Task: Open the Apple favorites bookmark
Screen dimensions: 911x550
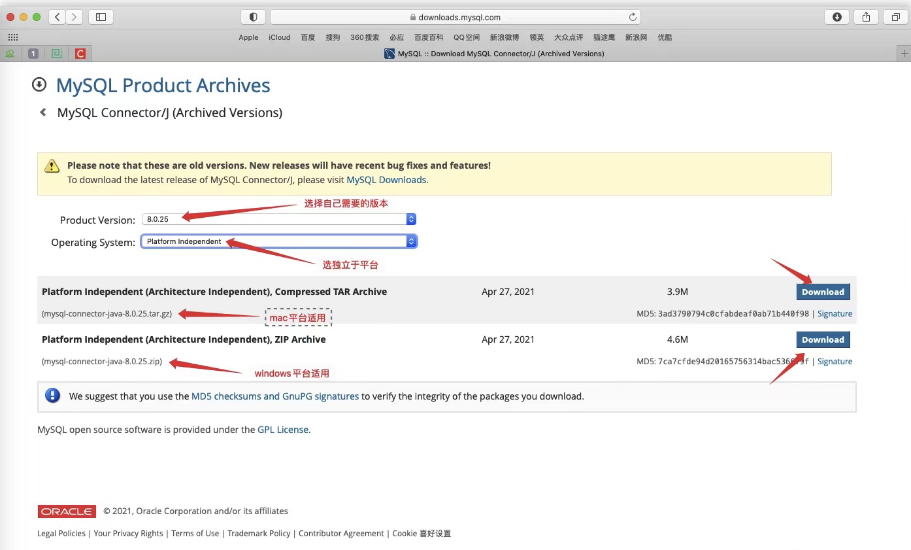Action: [x=248, y=37]
